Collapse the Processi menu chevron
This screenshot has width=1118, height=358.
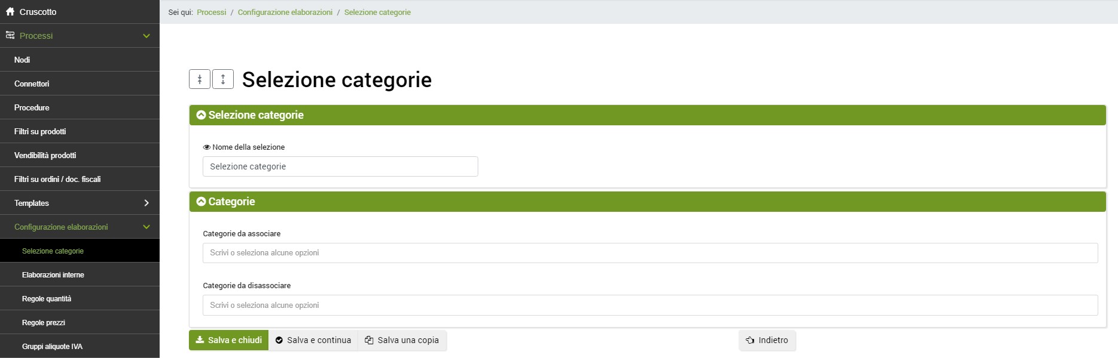[x=146, y=36]
